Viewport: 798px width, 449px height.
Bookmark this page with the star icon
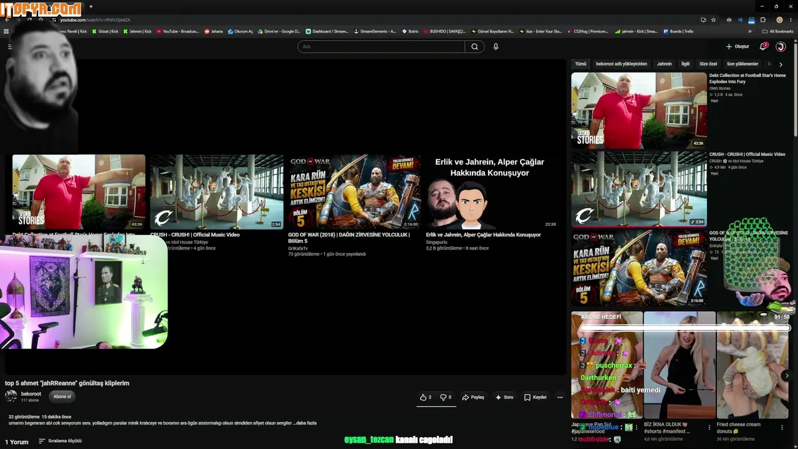pos(713,20)
